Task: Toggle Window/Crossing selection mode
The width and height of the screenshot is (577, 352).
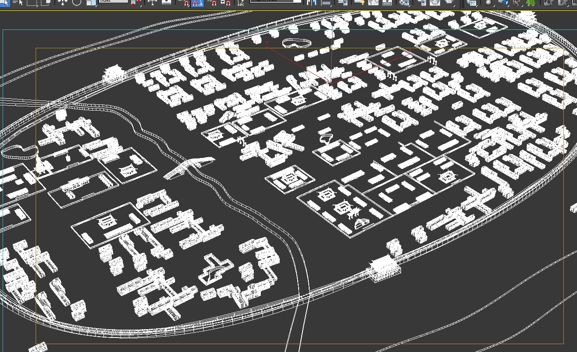Action: [46, 2]
